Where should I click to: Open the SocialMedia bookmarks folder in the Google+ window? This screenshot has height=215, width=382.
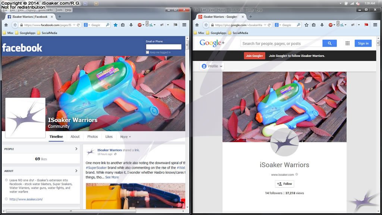click(x=238, y=33)
